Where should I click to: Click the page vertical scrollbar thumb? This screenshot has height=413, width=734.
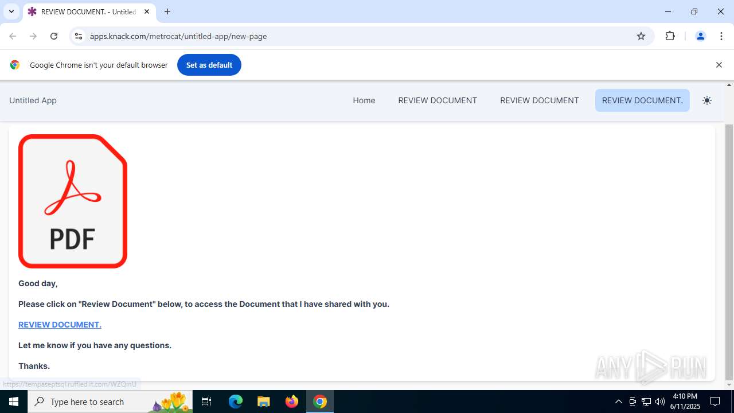729,252
